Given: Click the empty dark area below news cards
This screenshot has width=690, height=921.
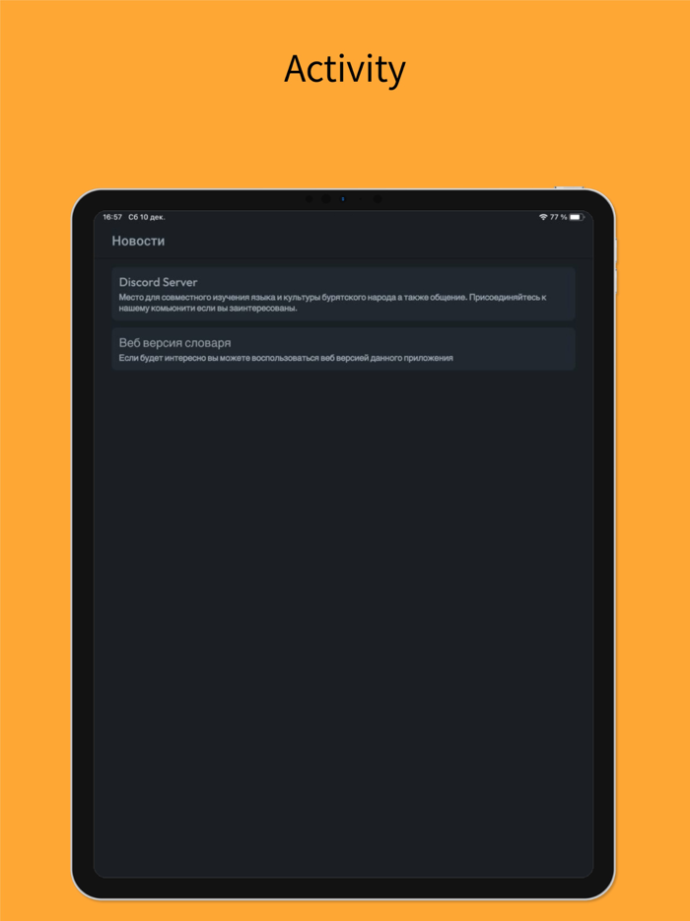Looking at the screenshot, I should [x=344, y=622].
